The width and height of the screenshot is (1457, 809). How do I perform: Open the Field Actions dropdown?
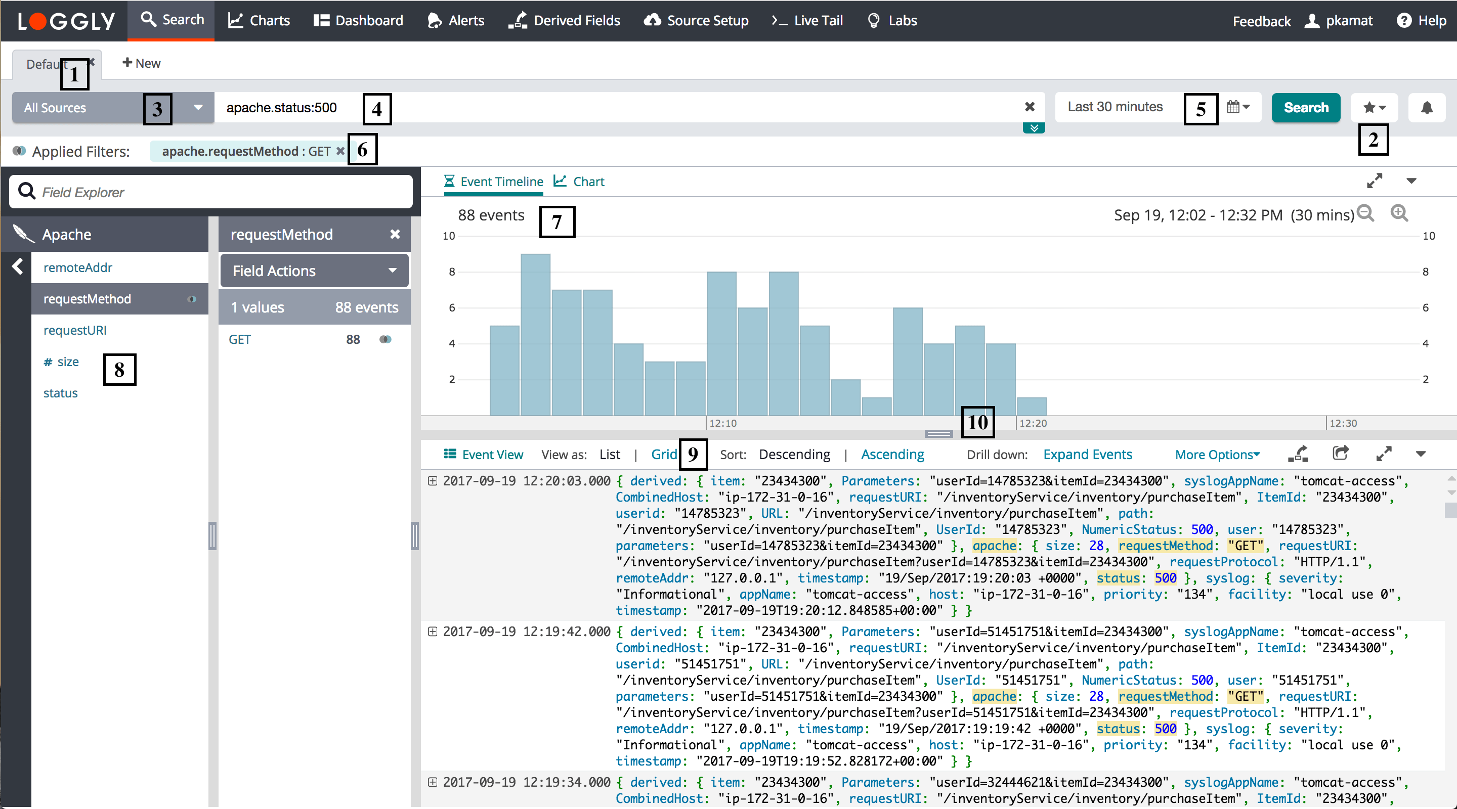click(314, 271)
